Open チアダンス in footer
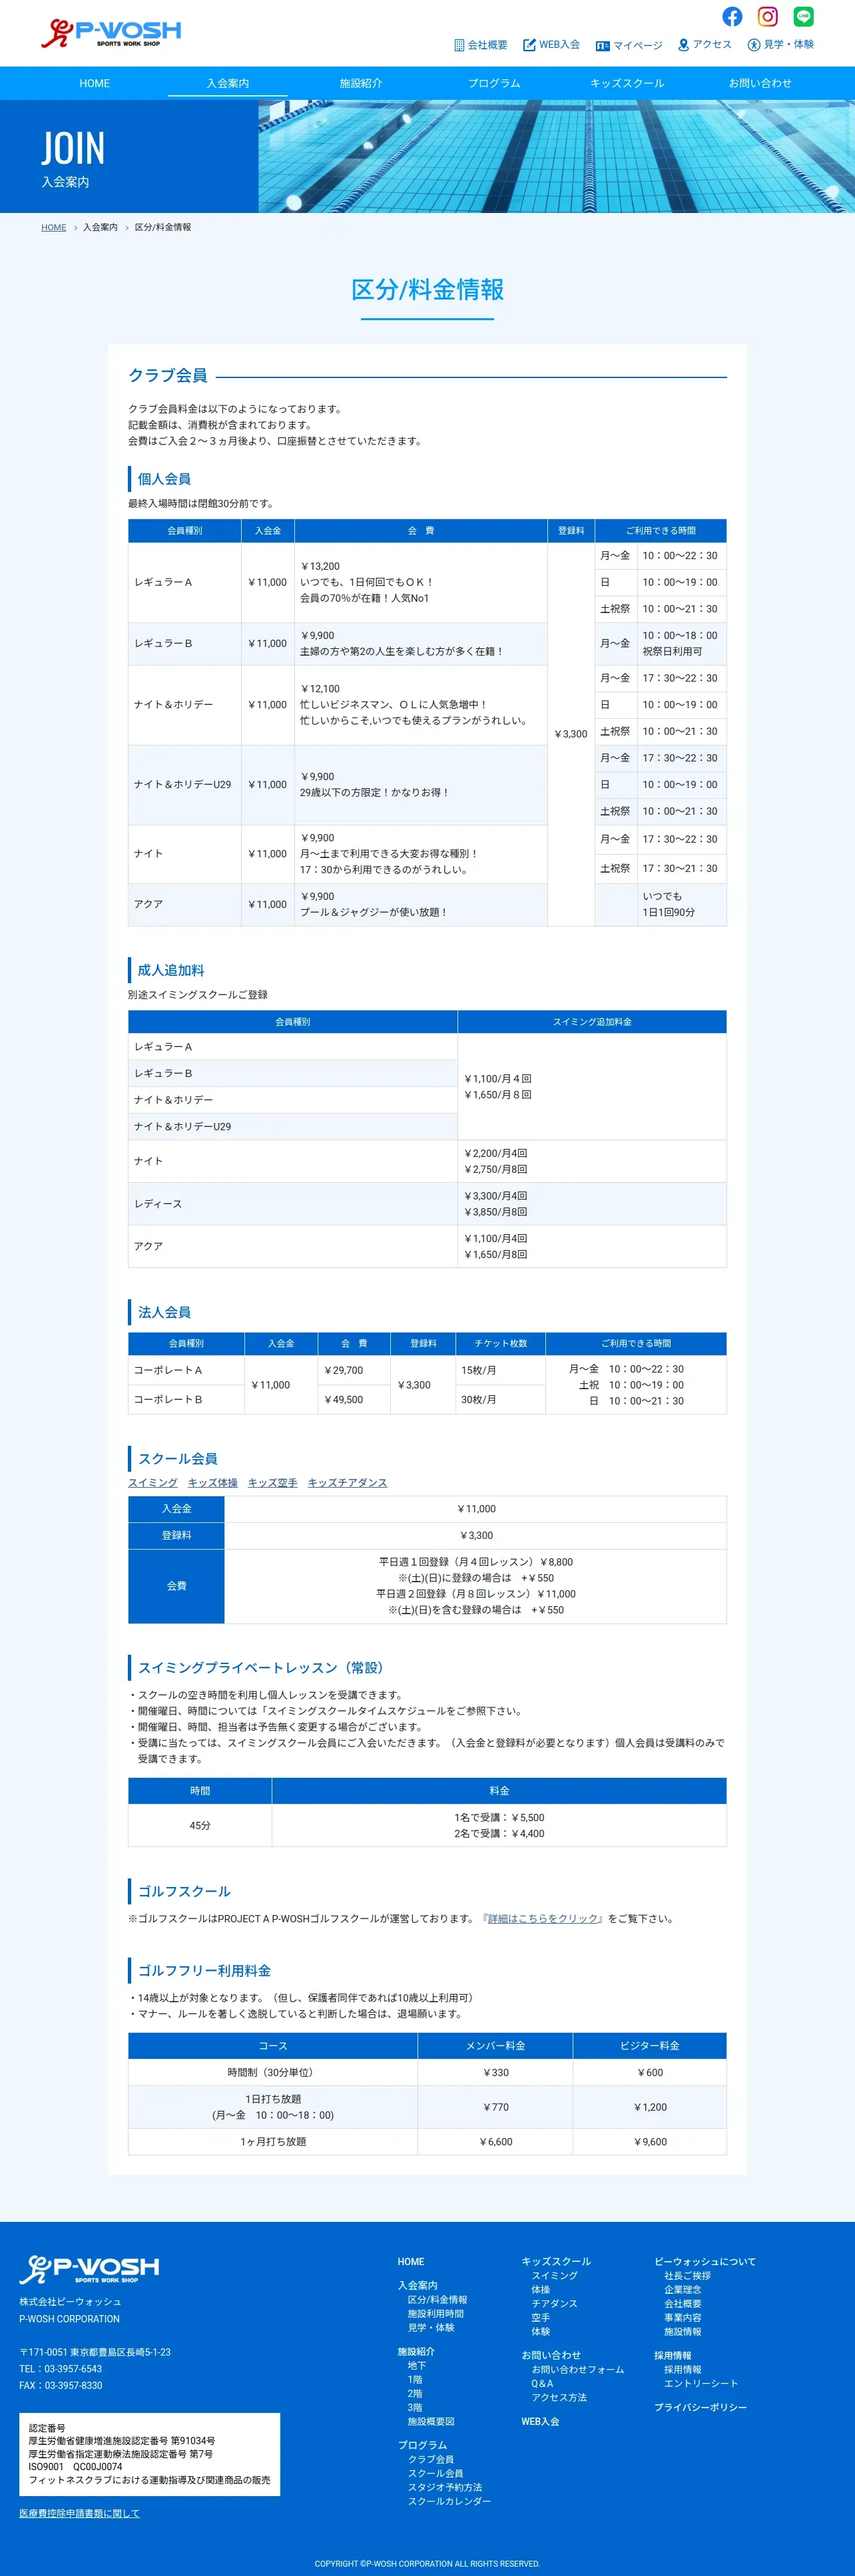This screenshot has height=2576, width=855. point(555,2303)
